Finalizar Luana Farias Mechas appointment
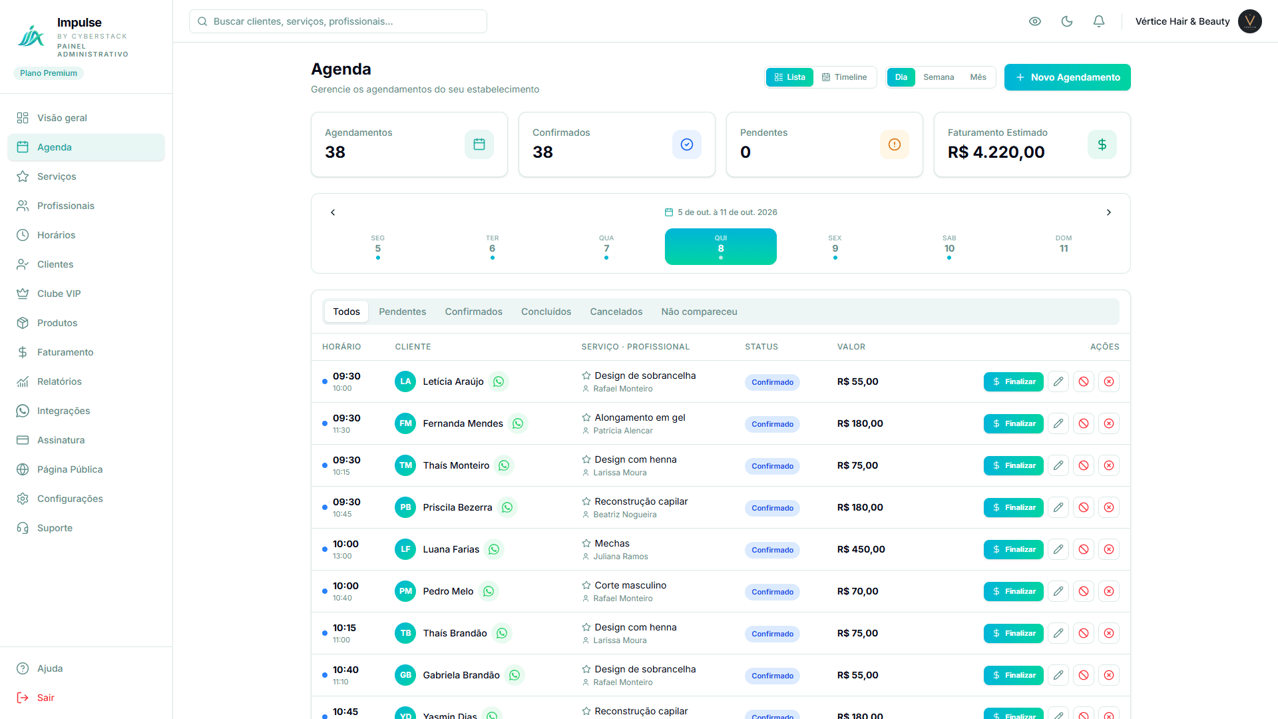Viewport: 1278px width, 719px height. point(1013,549)
